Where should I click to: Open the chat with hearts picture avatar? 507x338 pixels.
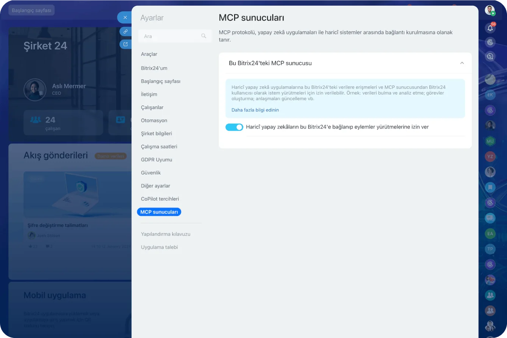[490, 280]
